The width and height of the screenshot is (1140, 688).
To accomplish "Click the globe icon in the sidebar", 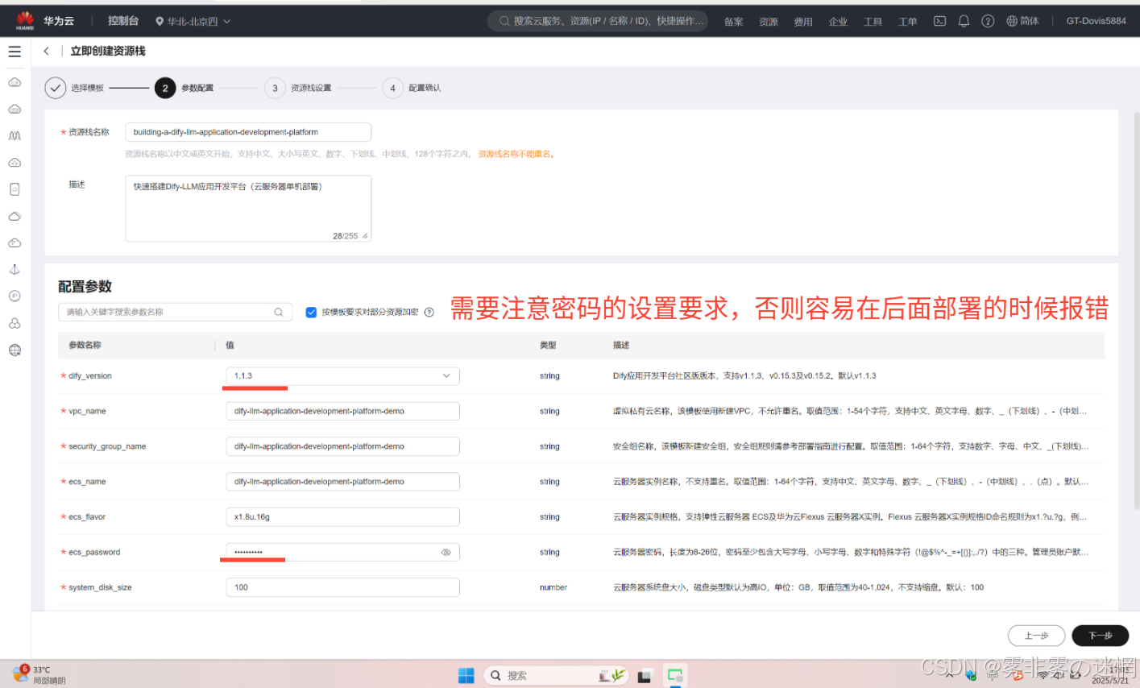I will pos(15,350).
